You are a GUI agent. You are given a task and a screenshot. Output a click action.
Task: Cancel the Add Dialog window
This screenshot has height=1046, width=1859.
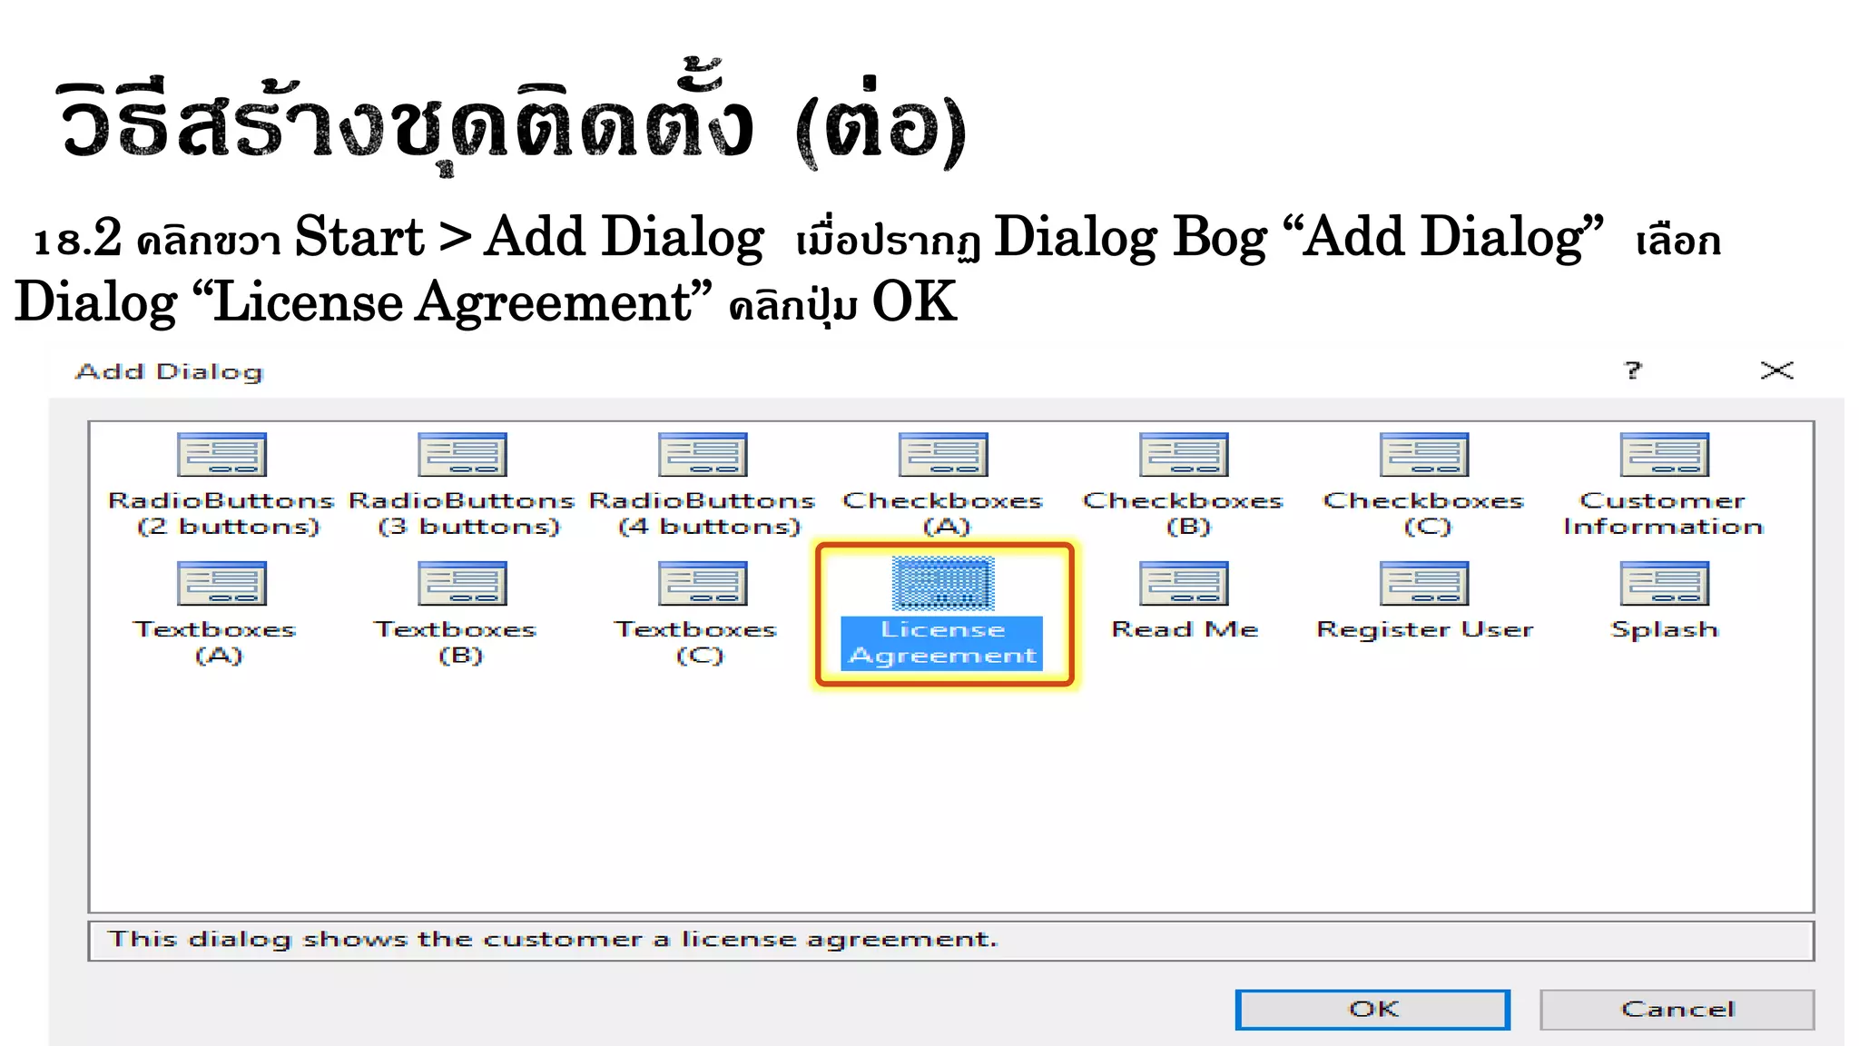coord(1677,1010)
